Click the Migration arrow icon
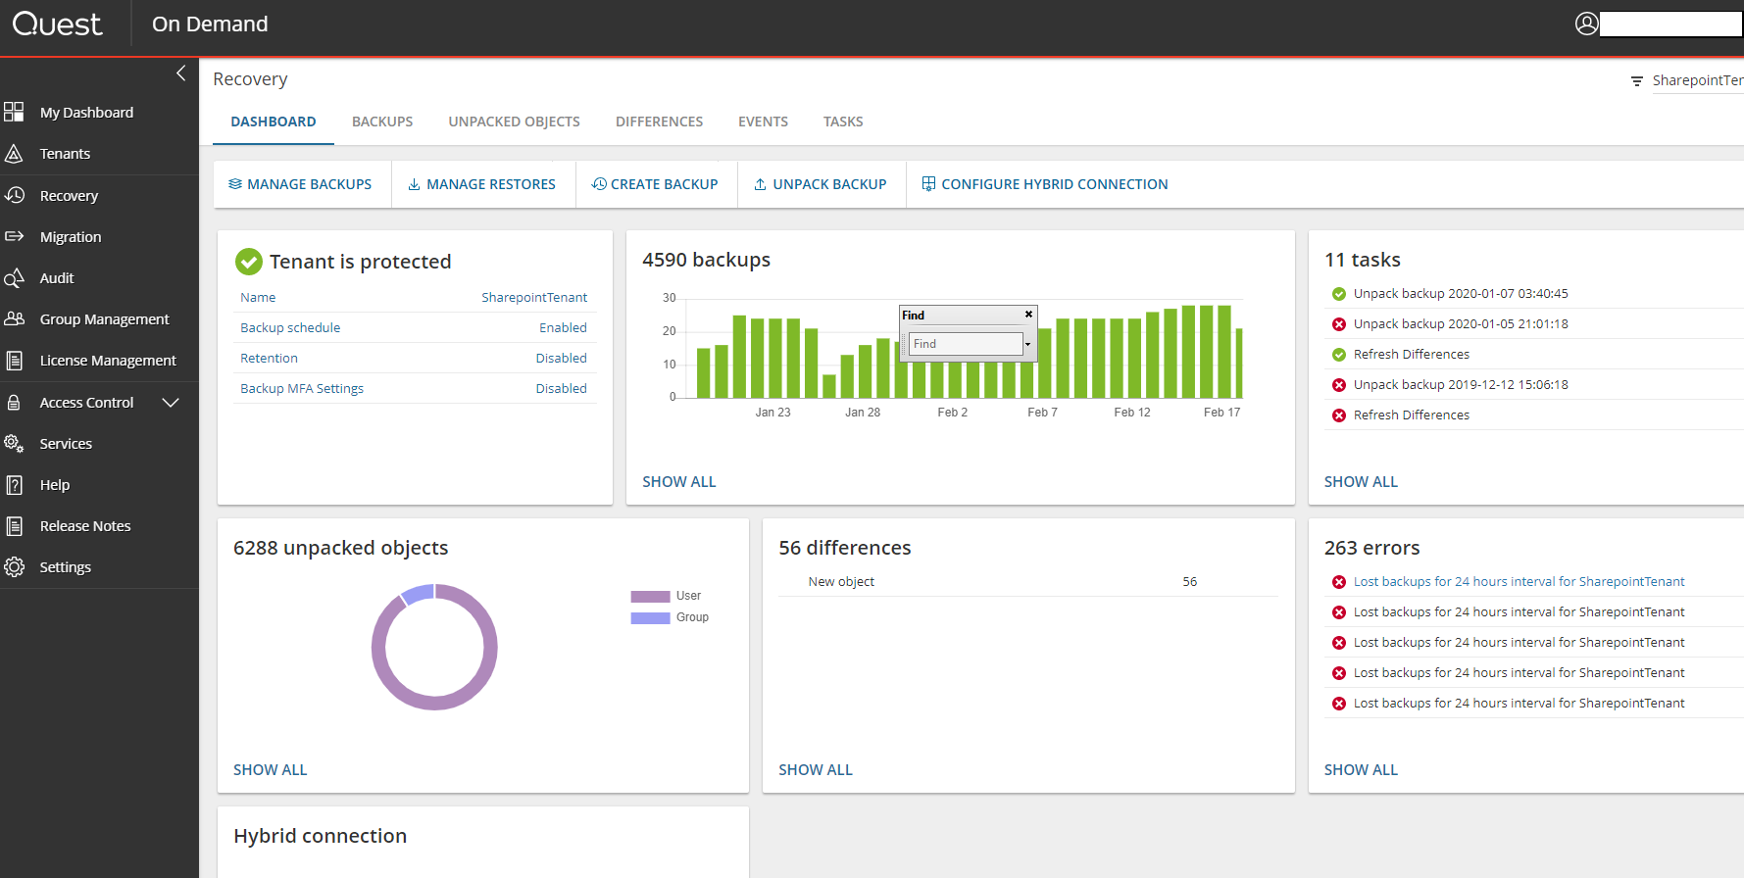The width and height of the screenshot is (1744, 878). pyautogui.click(x=14, y=236)
